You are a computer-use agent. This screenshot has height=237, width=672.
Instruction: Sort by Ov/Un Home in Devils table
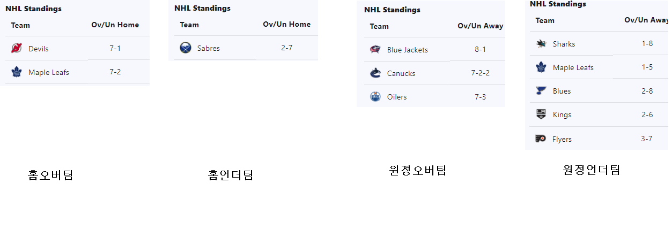[115, 25]
